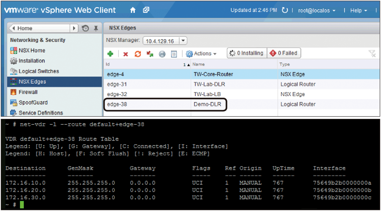The height and width of the screenshot is (211, 381).
Task: Sort by the Type column header
Action: 329,64
